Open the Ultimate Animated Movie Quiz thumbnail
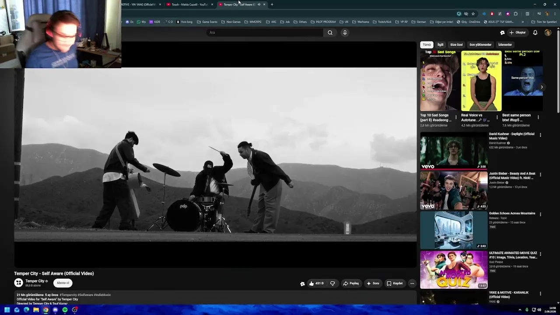This screenshot has width=560, height=315. tap(454, 269)
